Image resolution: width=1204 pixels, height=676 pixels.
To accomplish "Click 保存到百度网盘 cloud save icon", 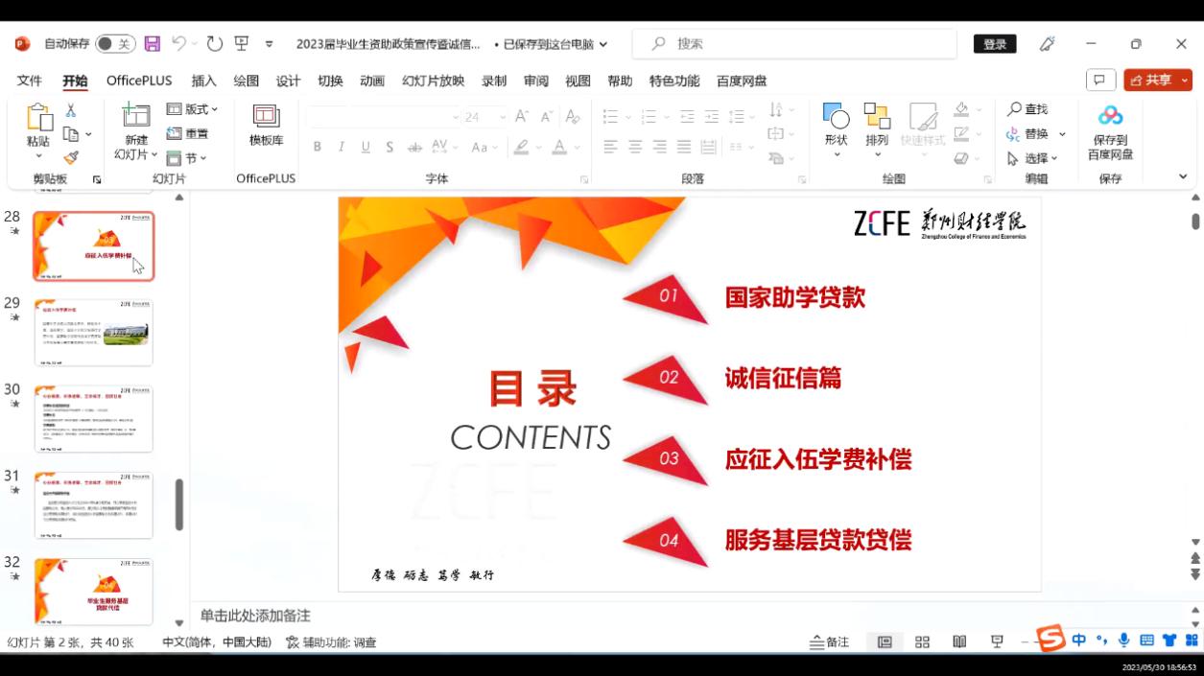I will point(1110,130).
